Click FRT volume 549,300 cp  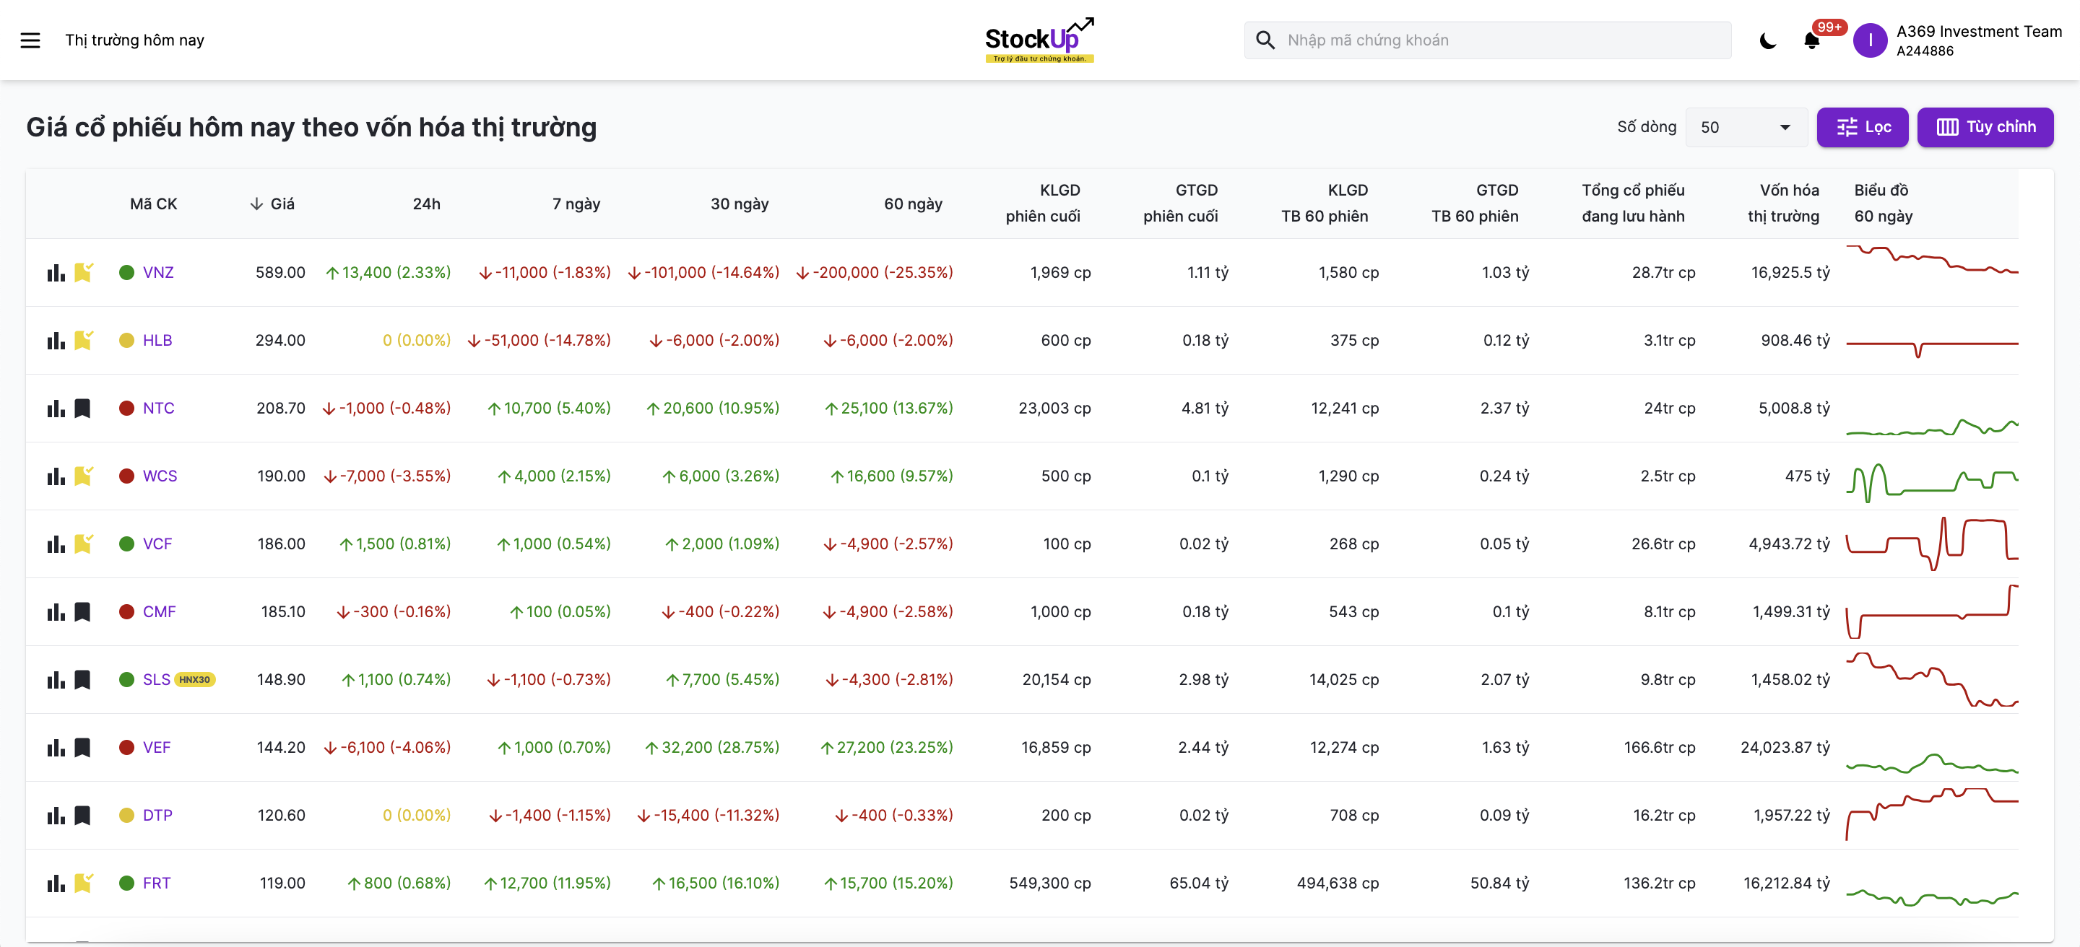click(1049, 883)
